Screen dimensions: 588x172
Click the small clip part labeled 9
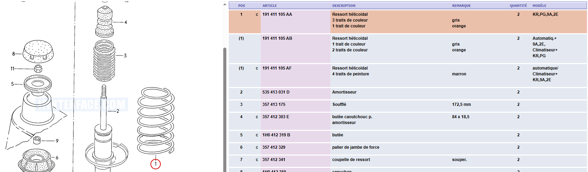[37, 140]
